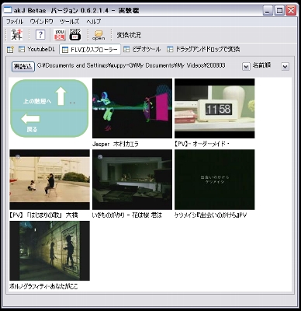Viewport: 301px width, 311px height.
Task: Show 変換状況 conversion status
Action: 129,35
